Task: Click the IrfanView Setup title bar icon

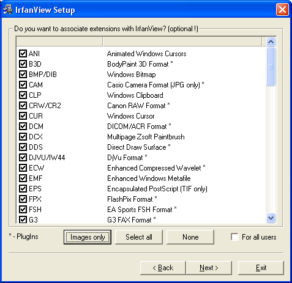Action: click(8, 9)
